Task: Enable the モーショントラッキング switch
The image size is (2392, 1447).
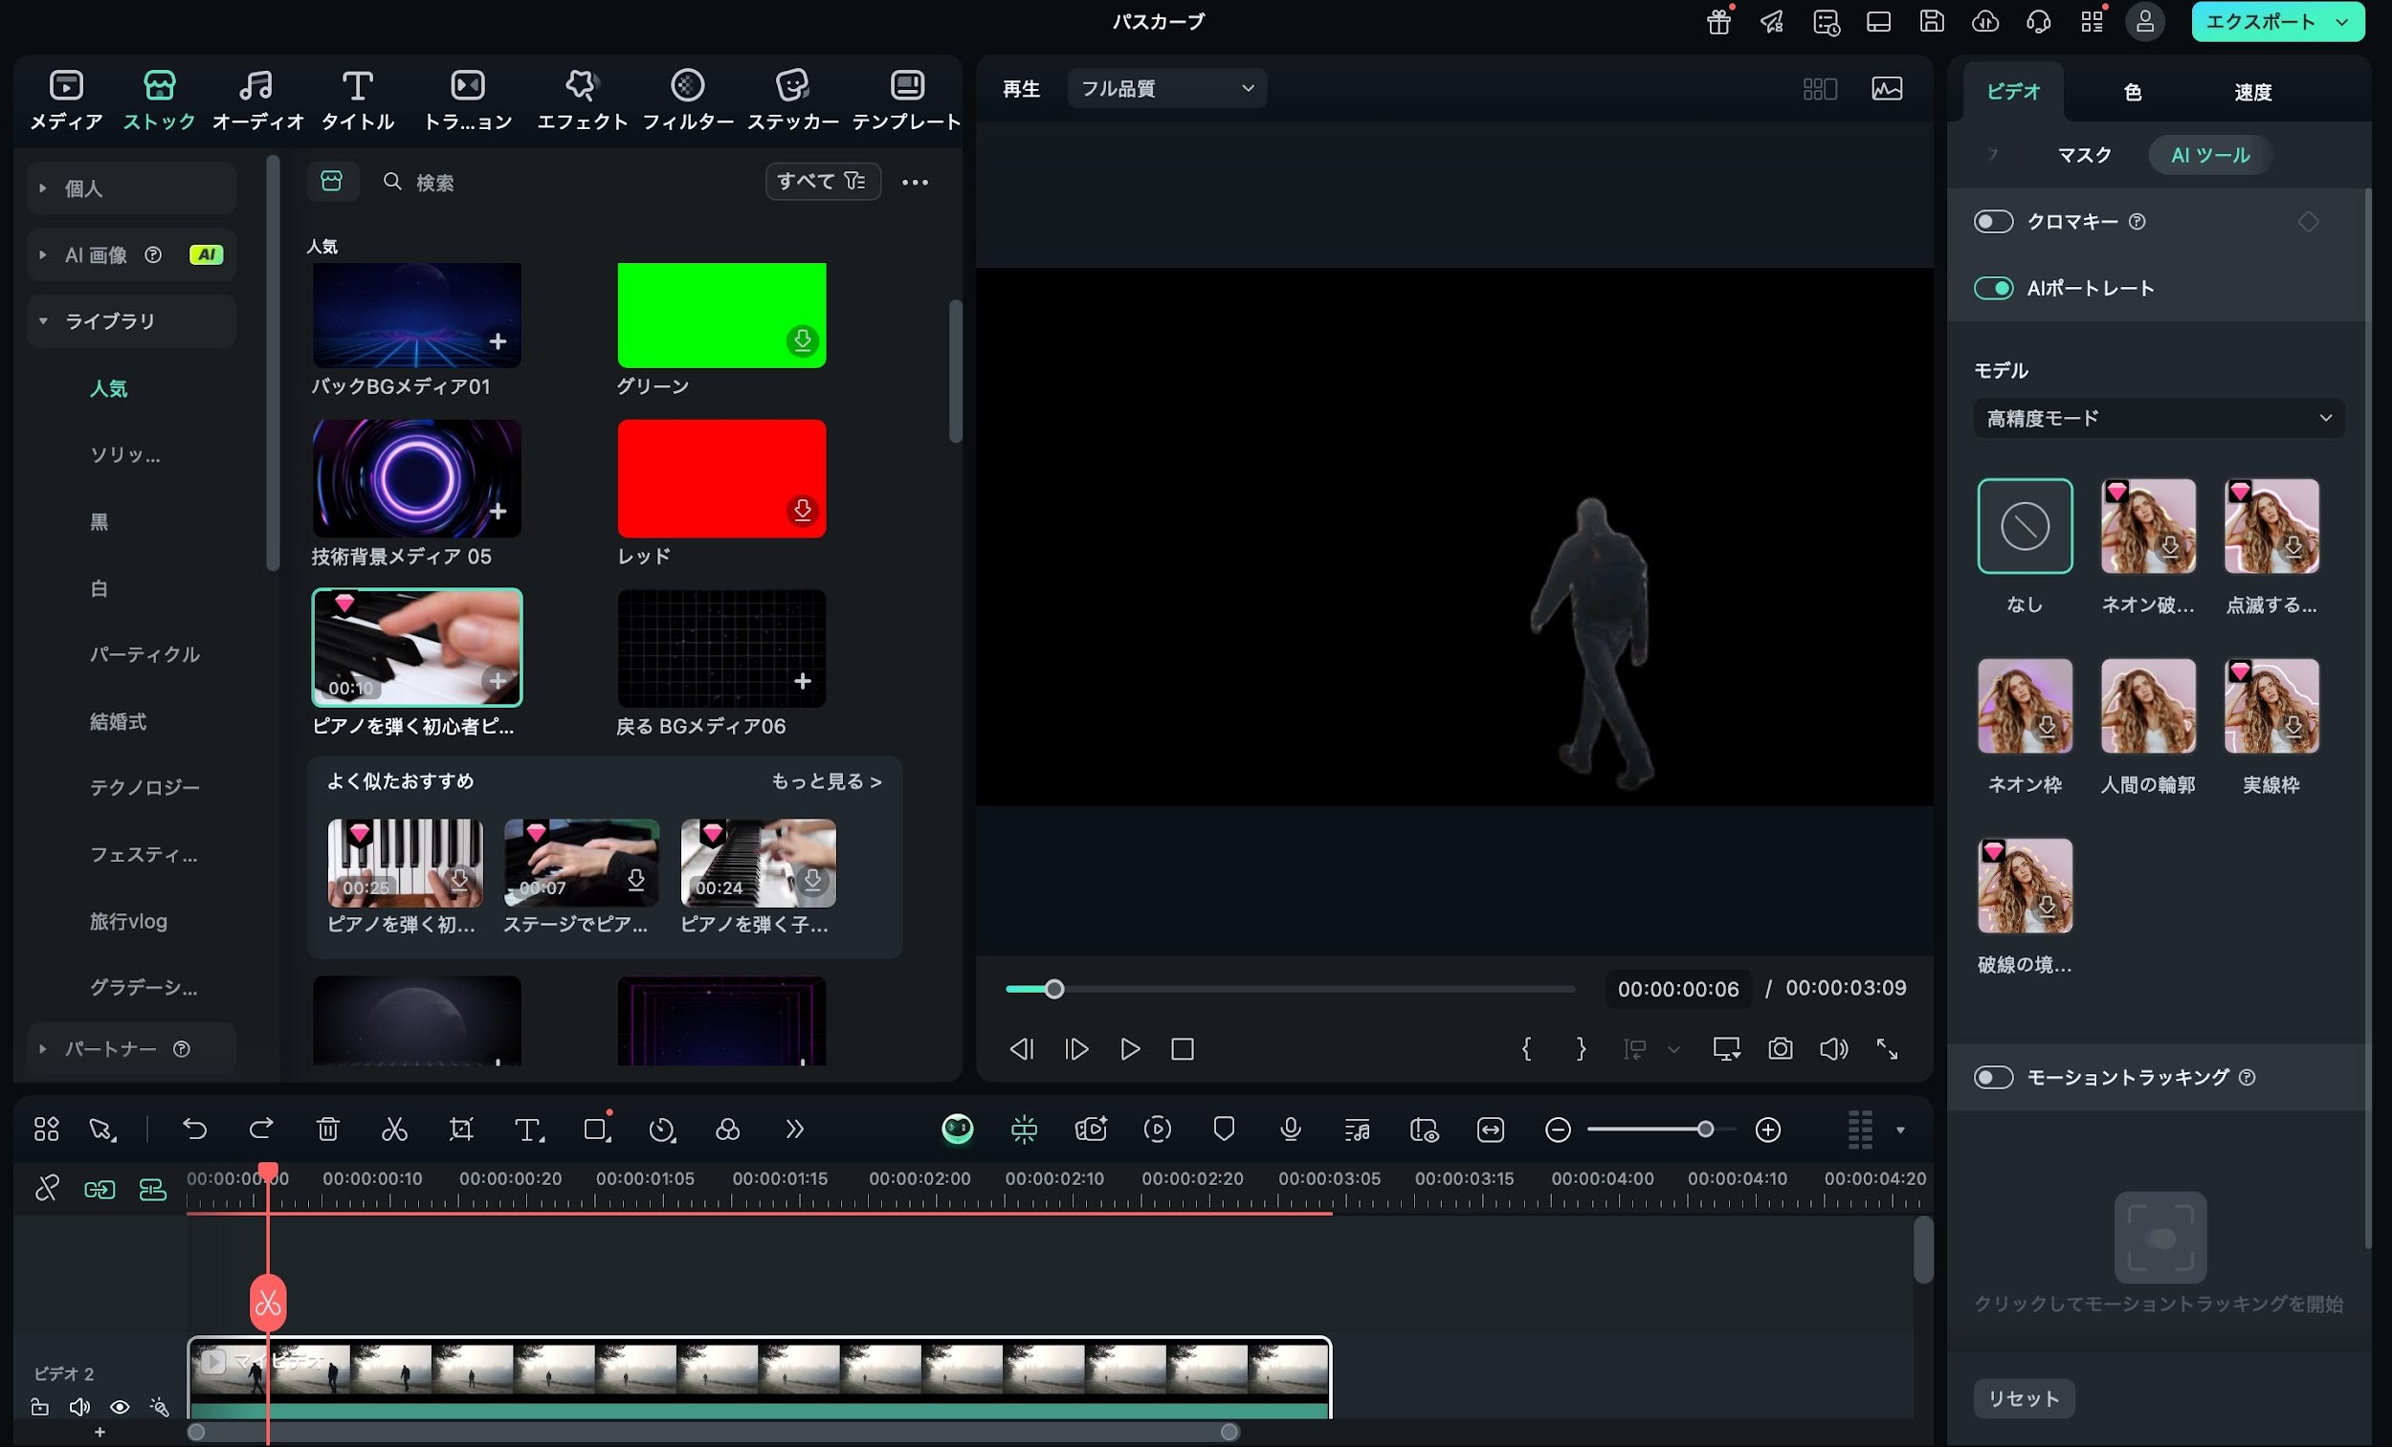Action: pos(1993,1077)
